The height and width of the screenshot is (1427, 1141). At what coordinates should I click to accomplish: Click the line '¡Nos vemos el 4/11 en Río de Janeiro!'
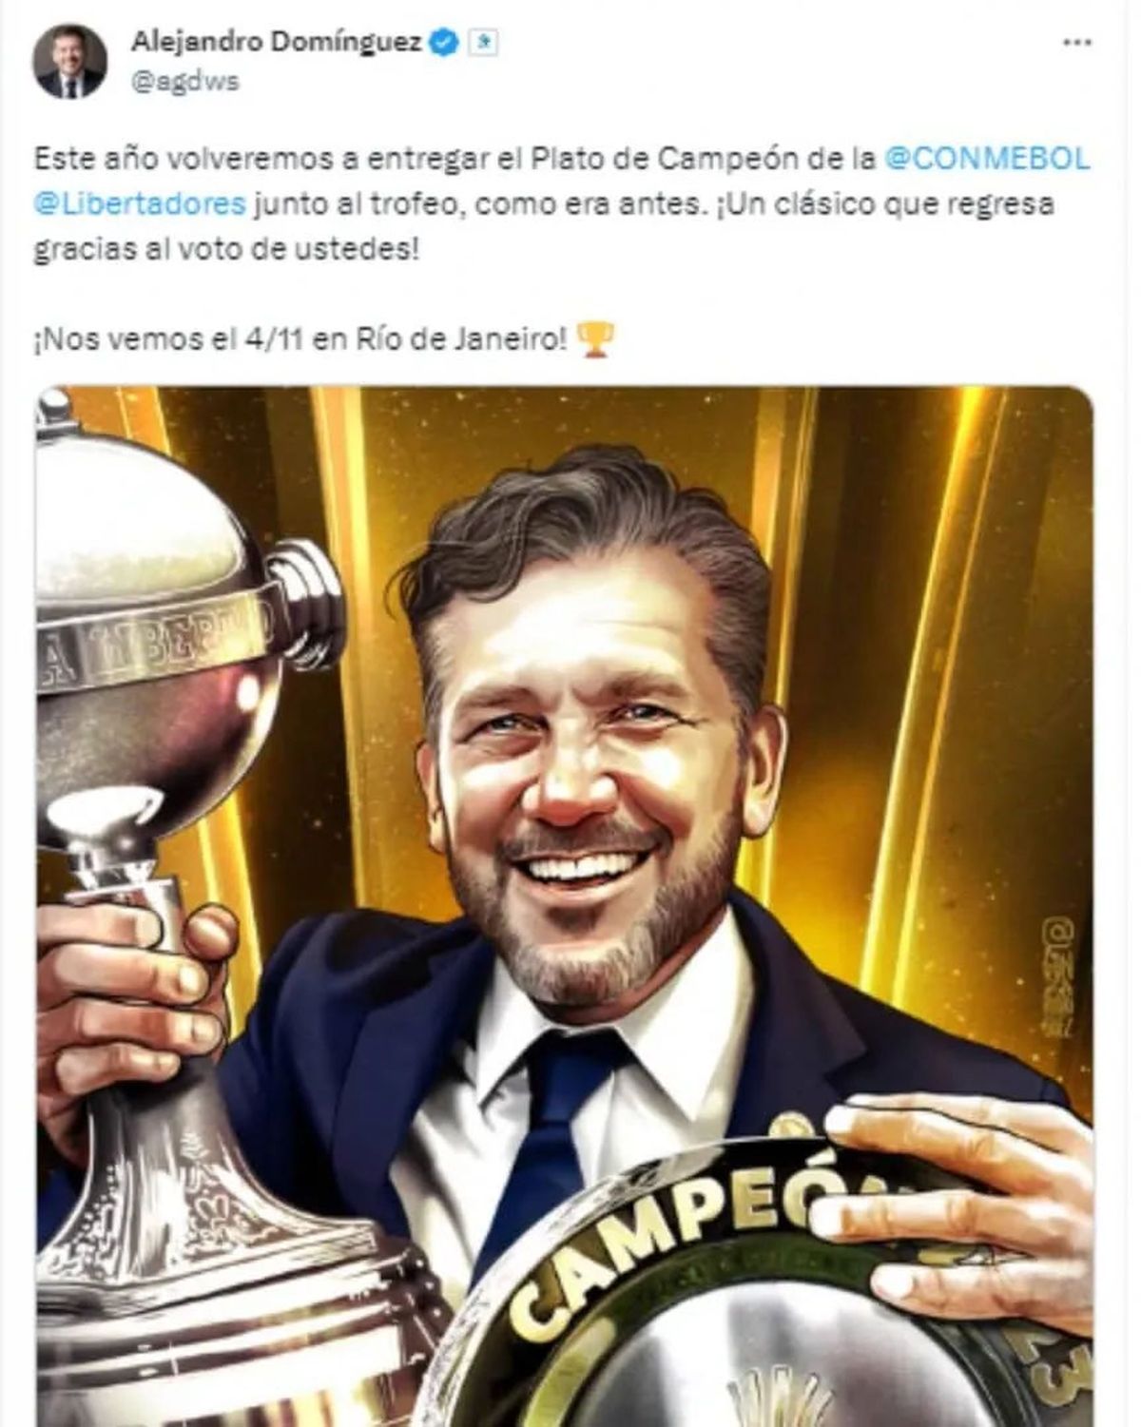300,338
